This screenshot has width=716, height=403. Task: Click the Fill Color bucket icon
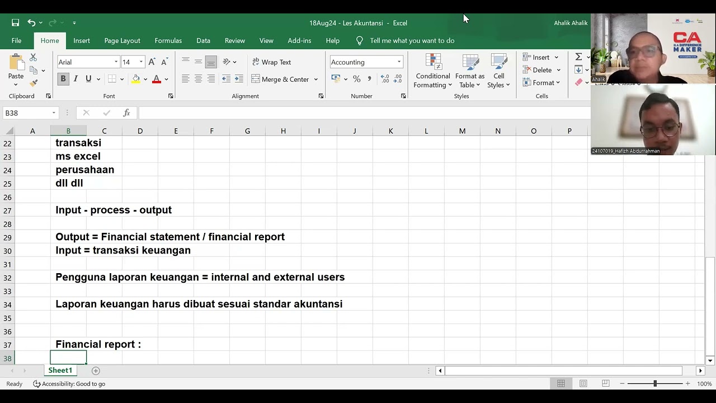pyautogui.click(x=135, y=79)
